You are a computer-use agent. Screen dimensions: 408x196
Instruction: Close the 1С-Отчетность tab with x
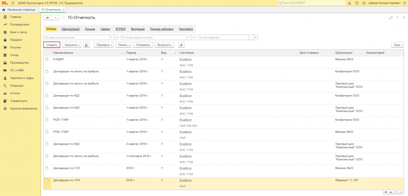tap(63, 10)
